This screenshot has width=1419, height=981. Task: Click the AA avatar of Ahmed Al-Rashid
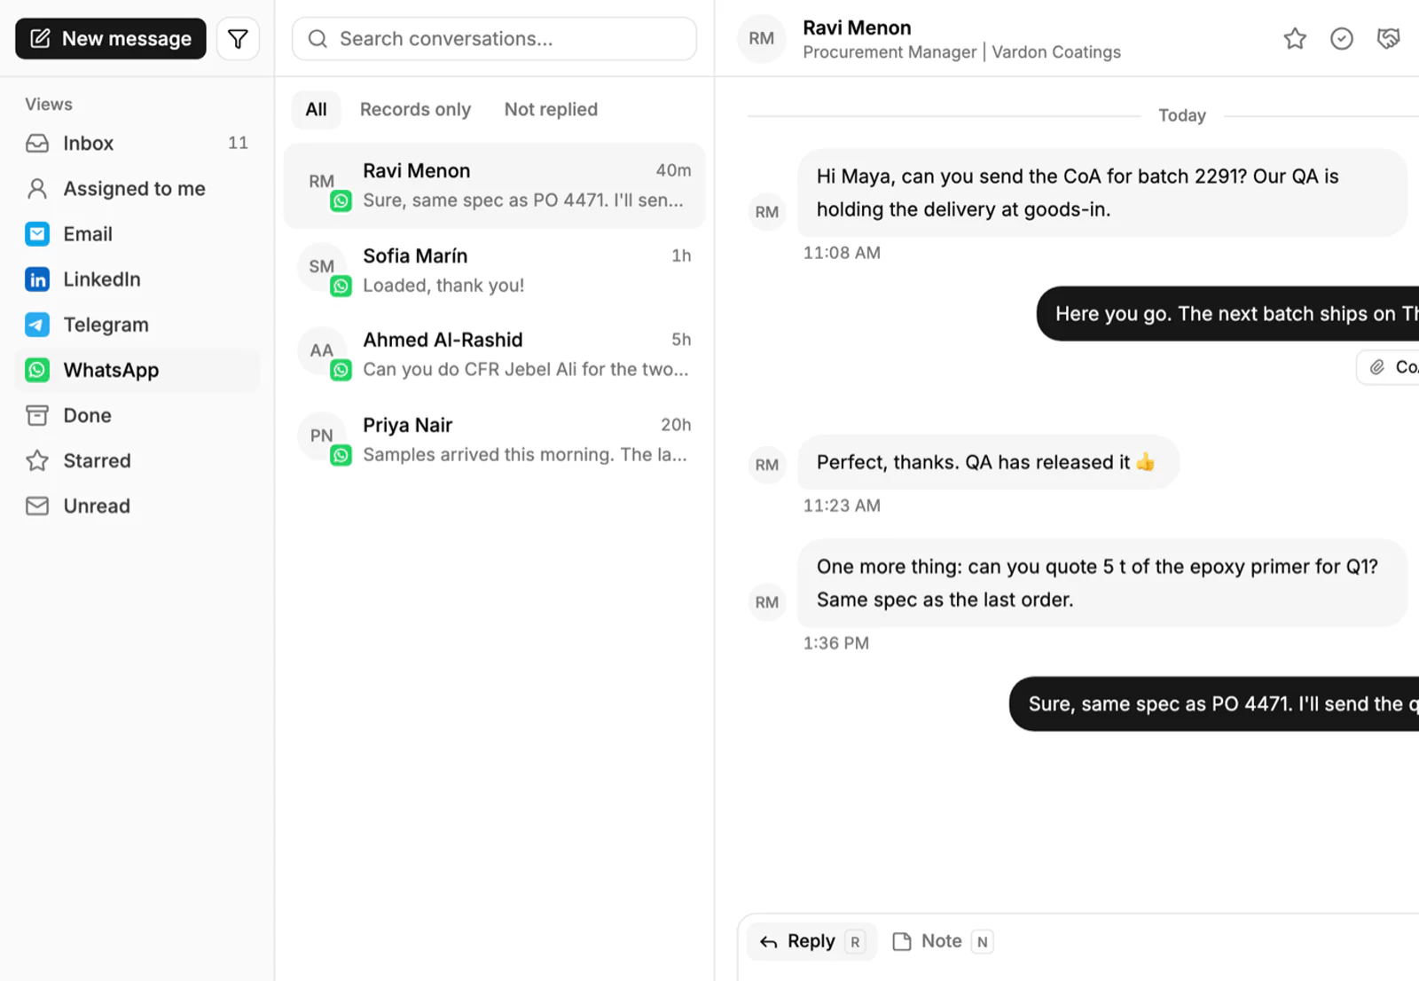pos(321,350)
